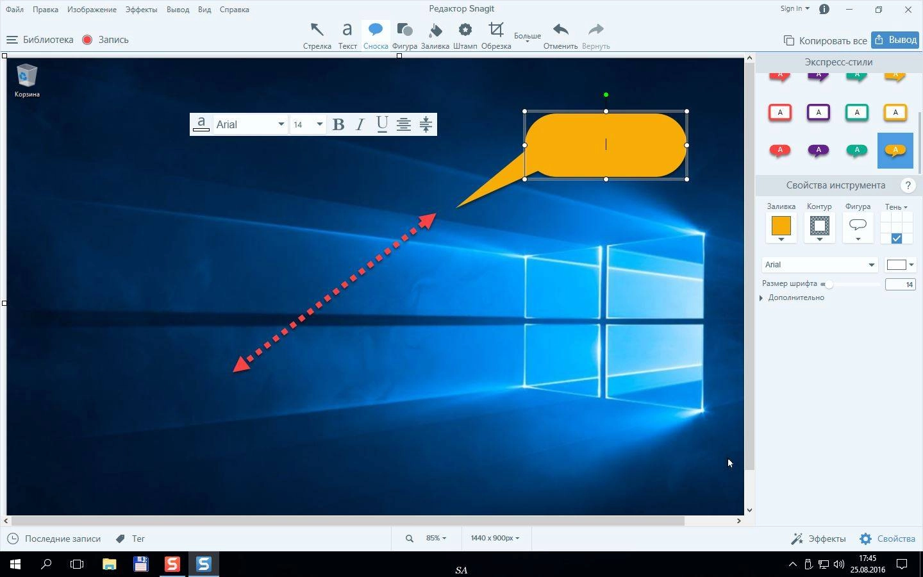The image size is (923, 577).
Task: Click the font size field showing 14
Action: point(900,285)
